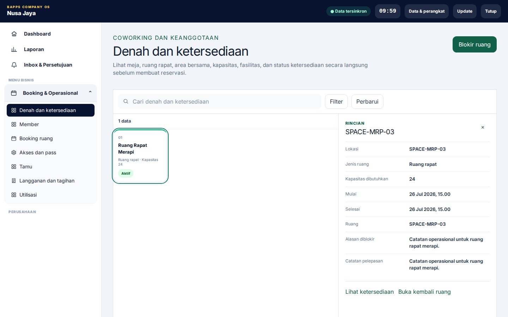Click the Update button in header
This screenshot has height=317, width=508.
[x=465, y=11]
